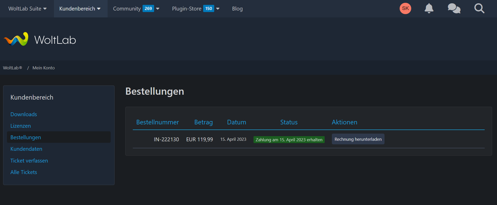Expand the Kundenbereich top menu
The image size is (497, 205).
(80, 9)
